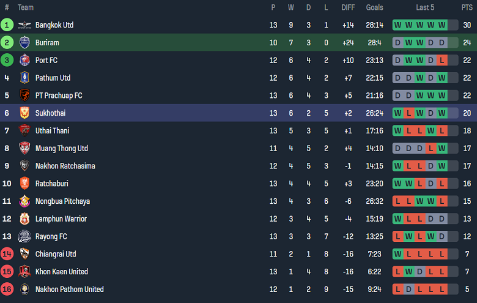
Task: Click rank 16 red position badge
Action: [7, 290]
